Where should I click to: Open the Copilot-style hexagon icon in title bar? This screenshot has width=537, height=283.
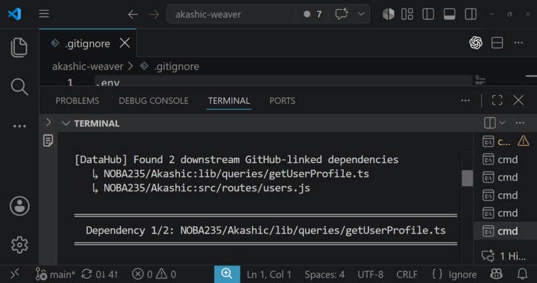[x=388, y=14]
